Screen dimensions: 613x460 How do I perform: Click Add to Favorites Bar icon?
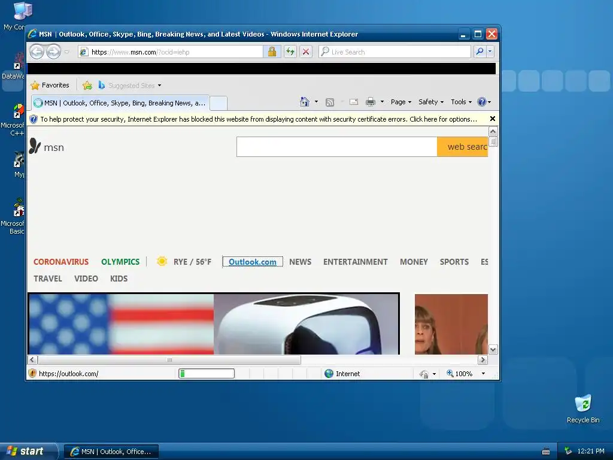point(87,85)
